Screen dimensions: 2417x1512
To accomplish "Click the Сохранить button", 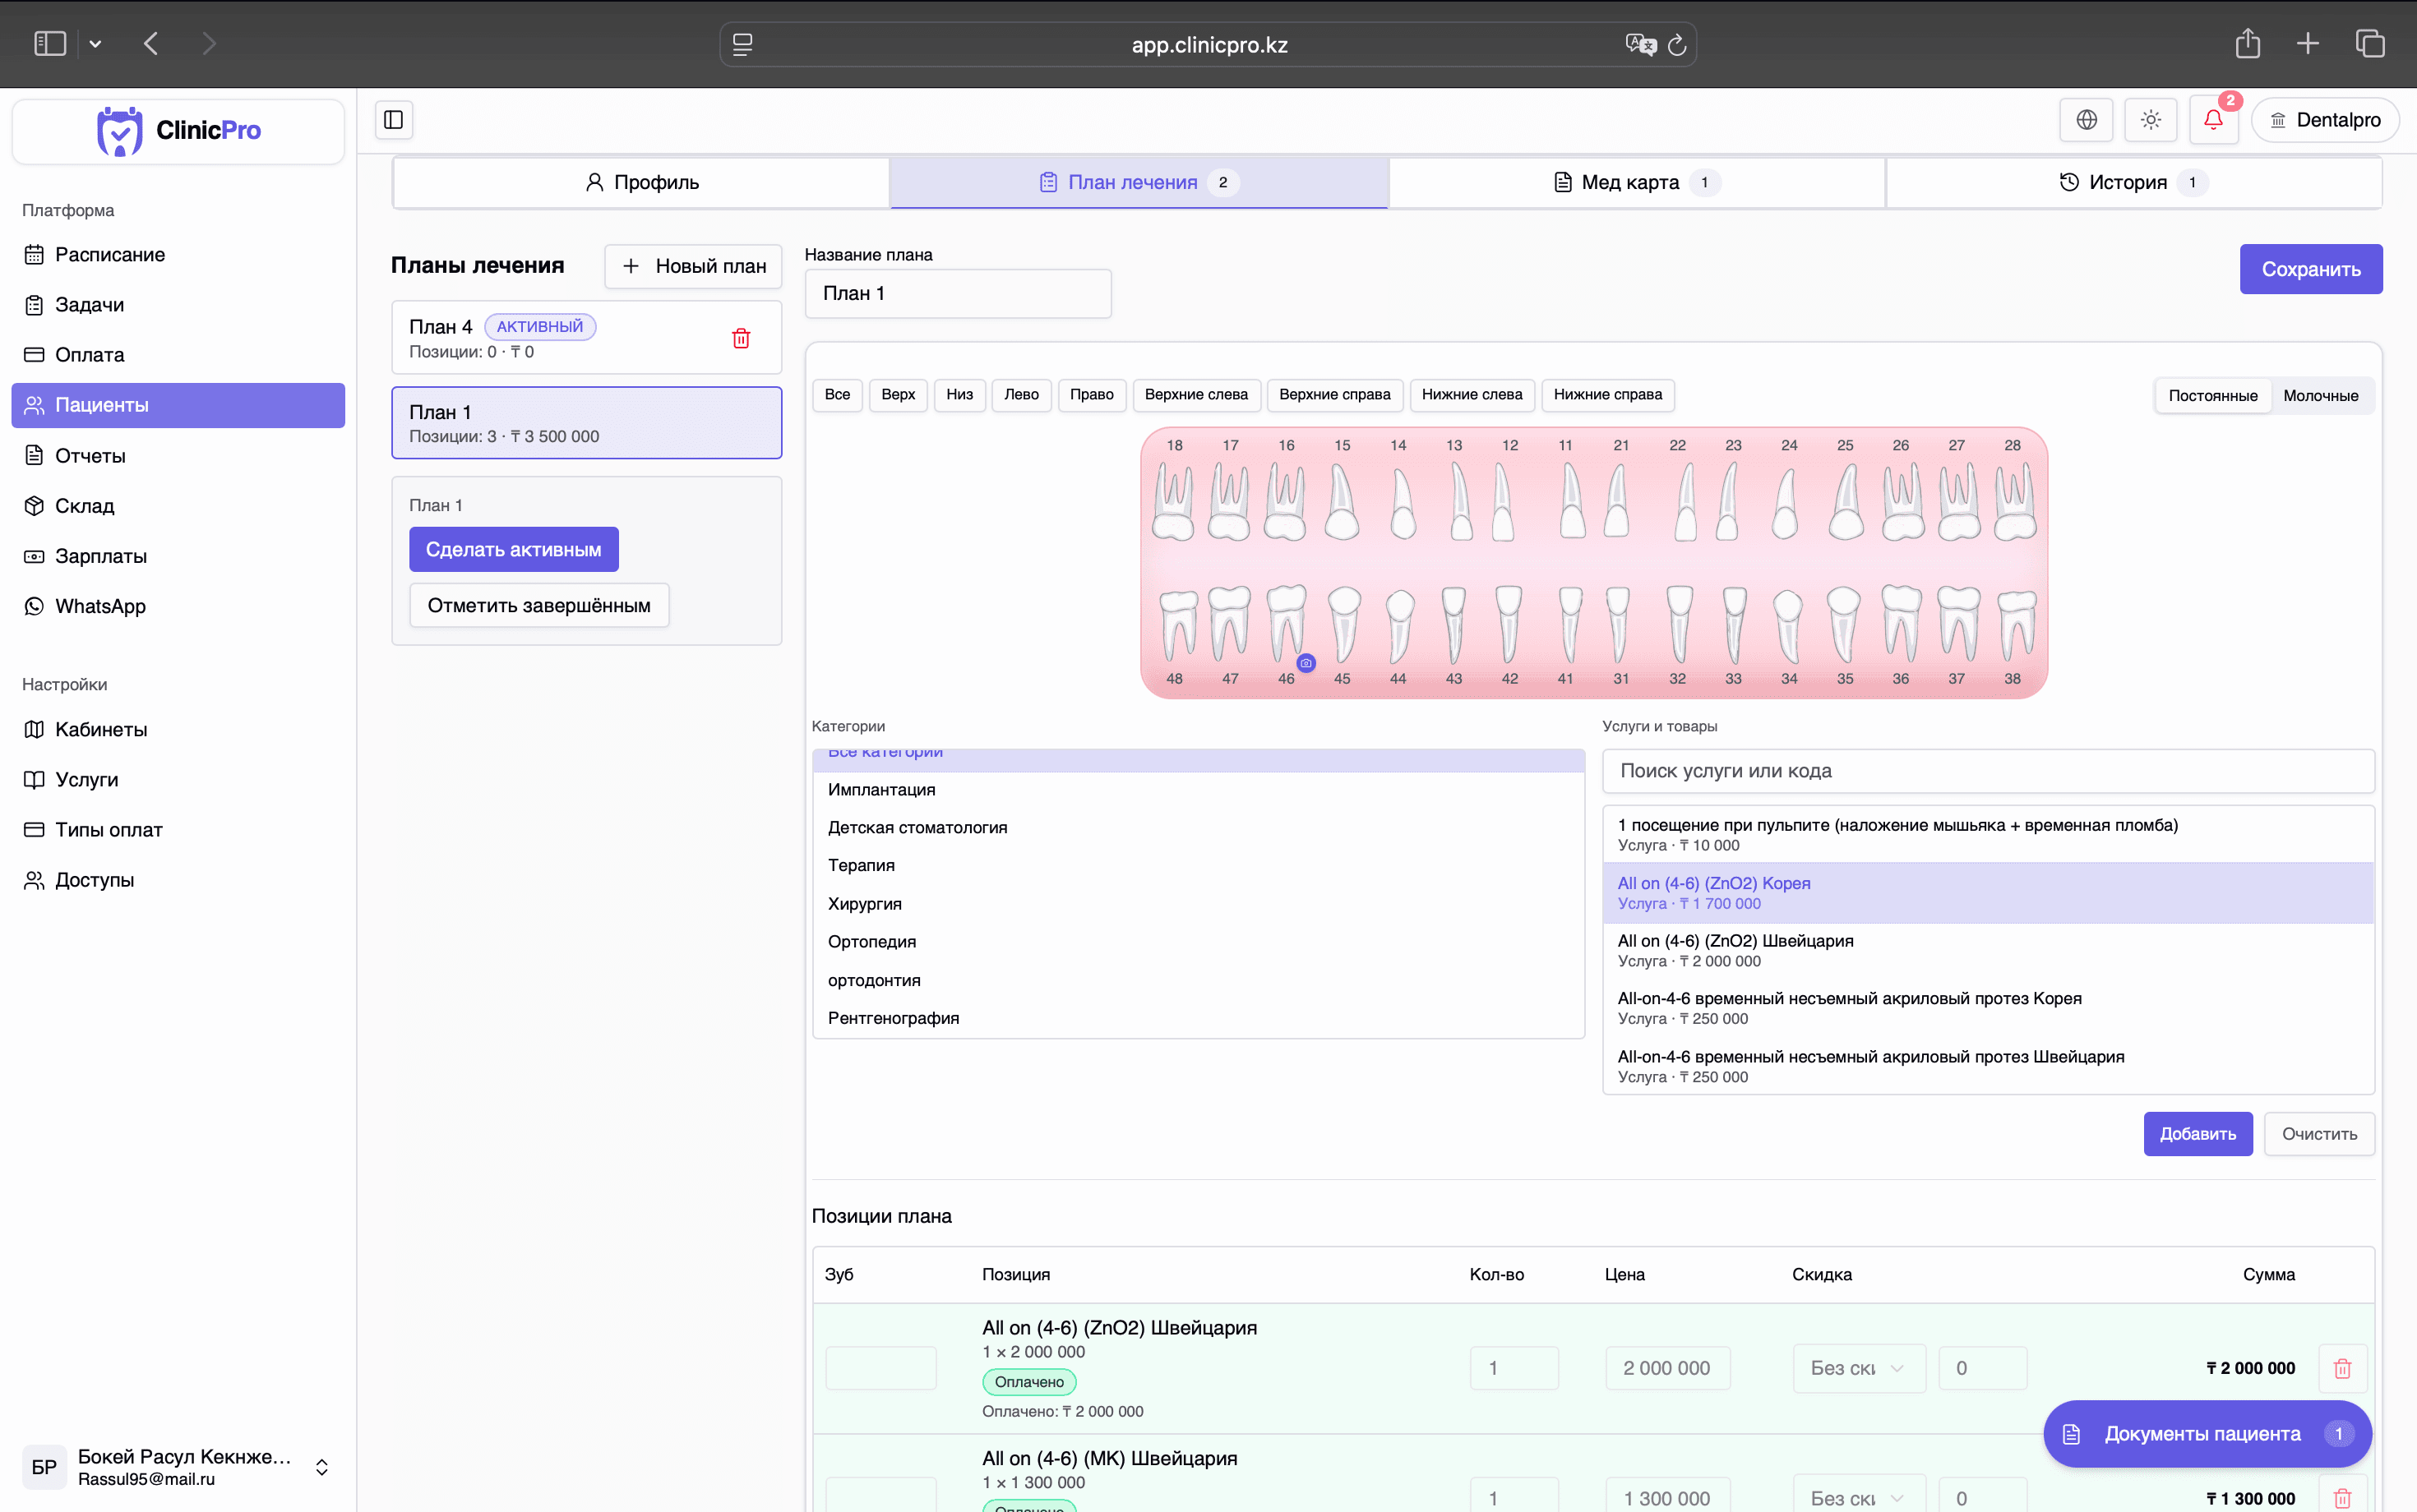I will coord(2311,268).
